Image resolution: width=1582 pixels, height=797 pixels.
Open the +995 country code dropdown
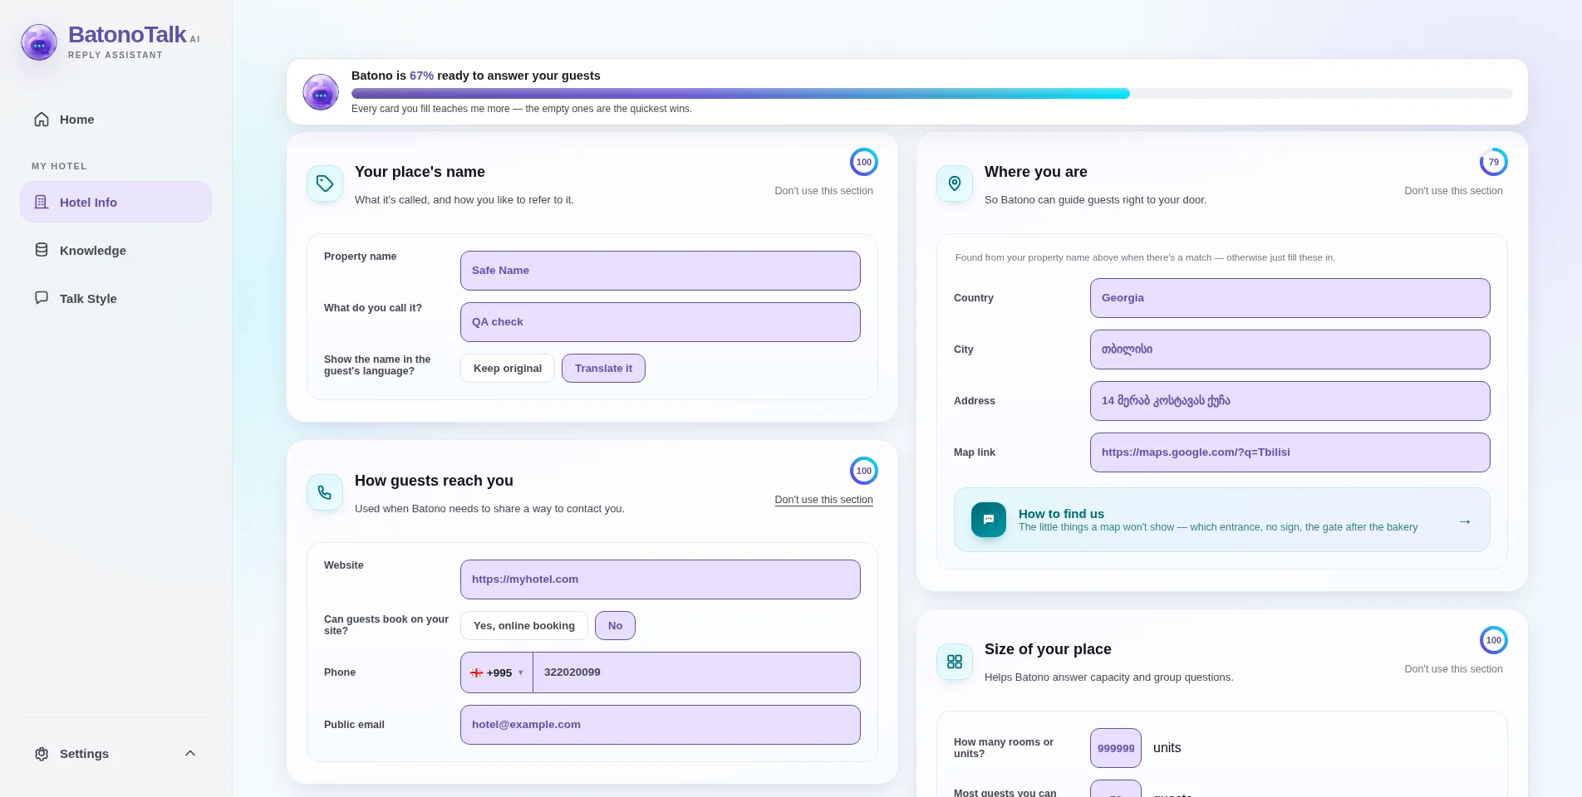click(497, 672)
